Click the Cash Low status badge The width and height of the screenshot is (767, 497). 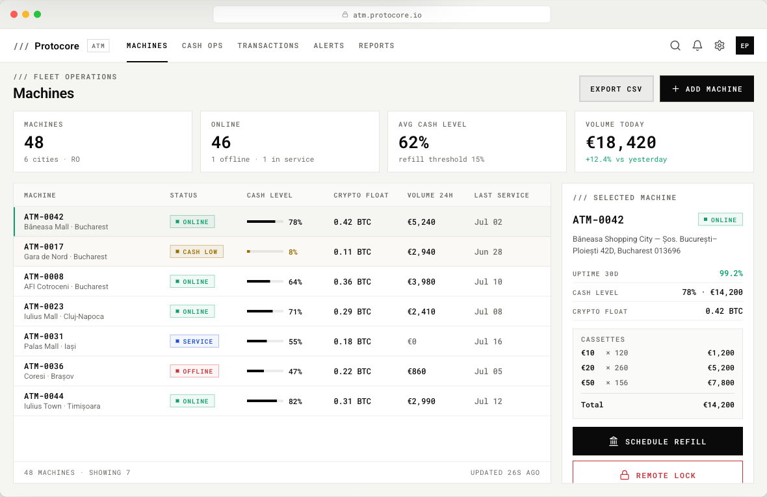pos(197,251)
